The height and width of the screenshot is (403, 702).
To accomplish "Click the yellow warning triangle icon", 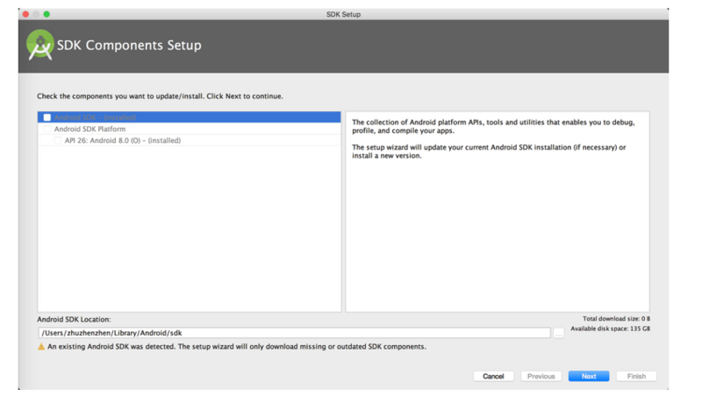I will (x=41, y=347).
